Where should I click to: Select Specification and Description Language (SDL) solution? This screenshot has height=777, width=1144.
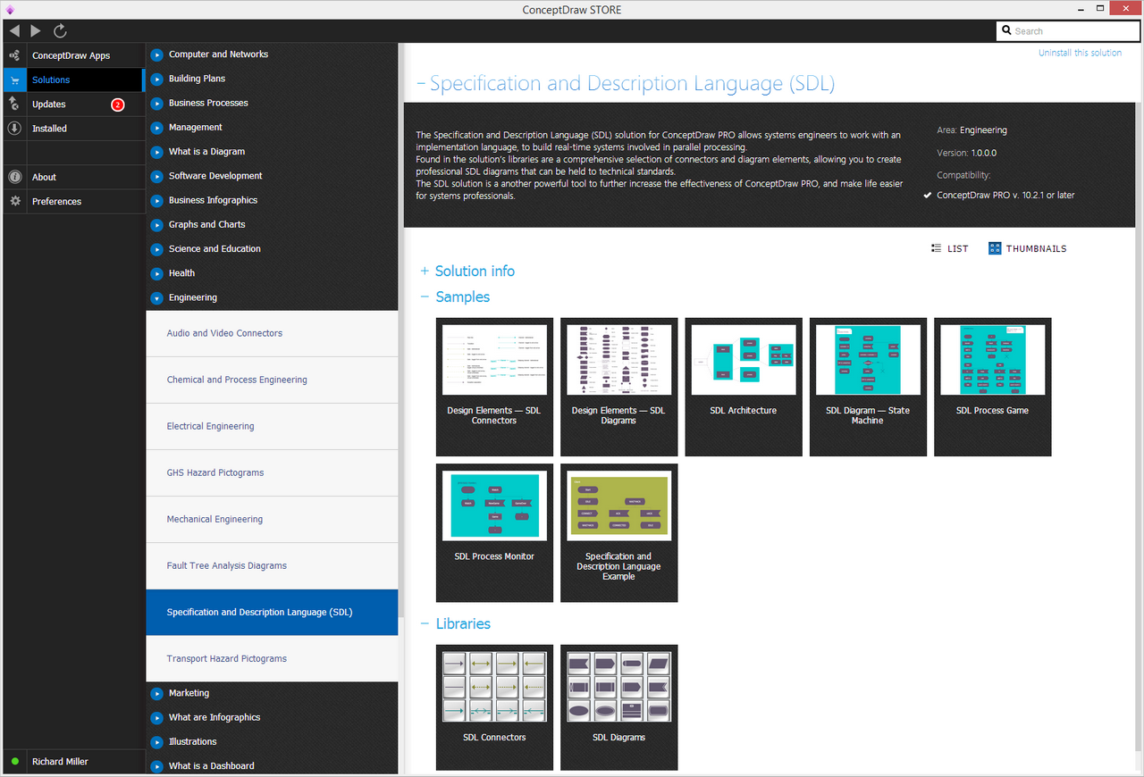[272, 612]
